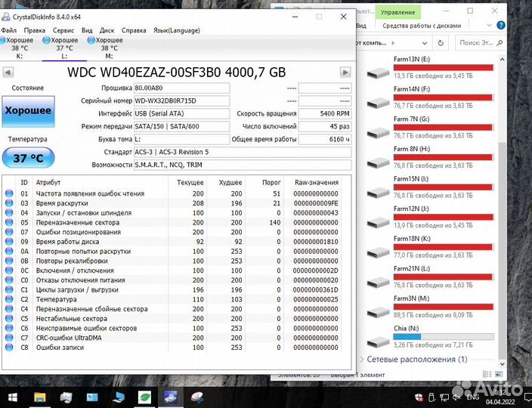Click the ENG language indicator in tray
This screenshot has height=408, width=532.
(472, 397)
